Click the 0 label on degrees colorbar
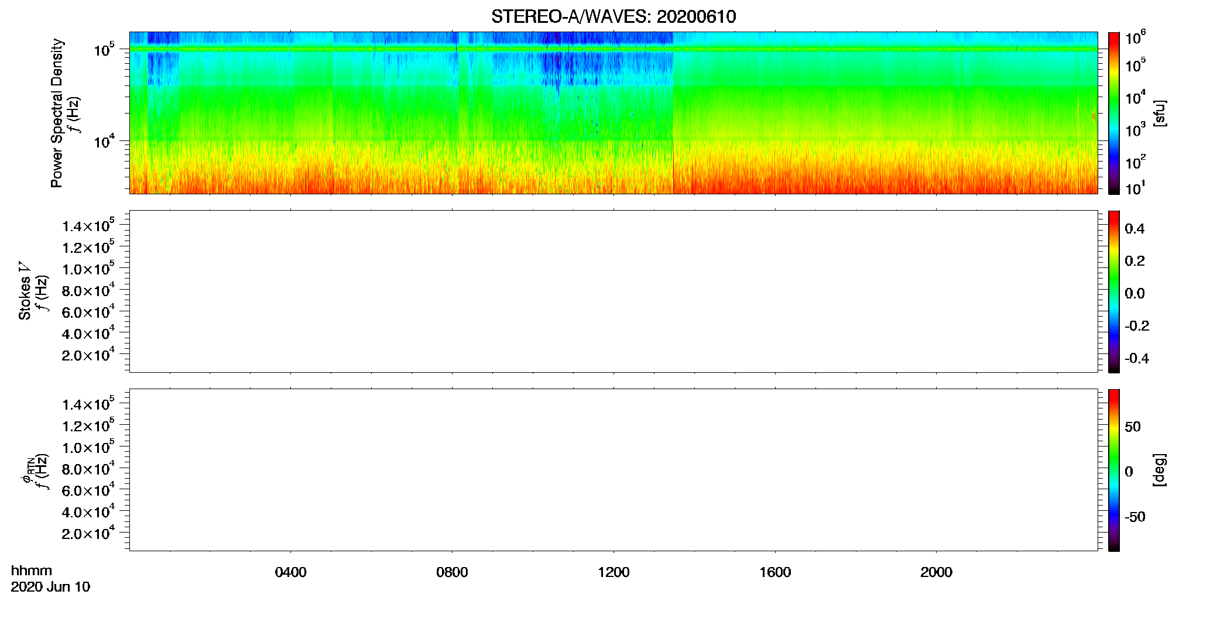The width and height of the screenshot is (1227, 632). pos(1129,472)
